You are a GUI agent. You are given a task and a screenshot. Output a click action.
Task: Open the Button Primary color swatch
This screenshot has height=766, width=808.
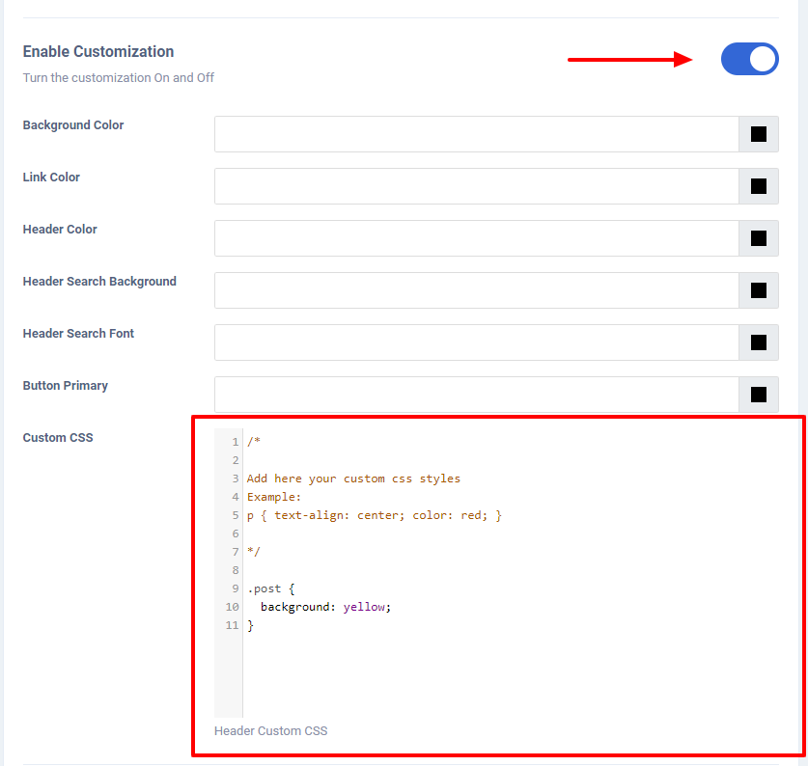pyautogui.click(x=759, y=395)
